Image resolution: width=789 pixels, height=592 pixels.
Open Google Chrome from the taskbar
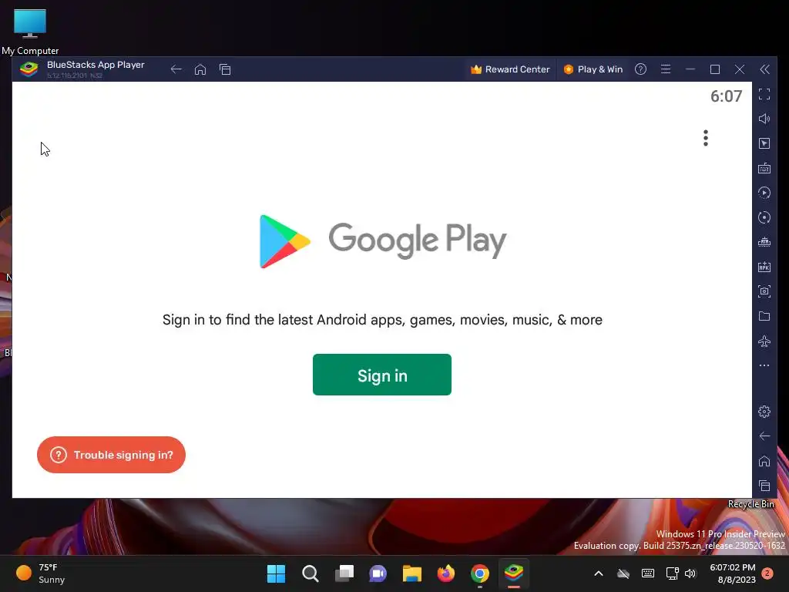[x=479, y=573]
